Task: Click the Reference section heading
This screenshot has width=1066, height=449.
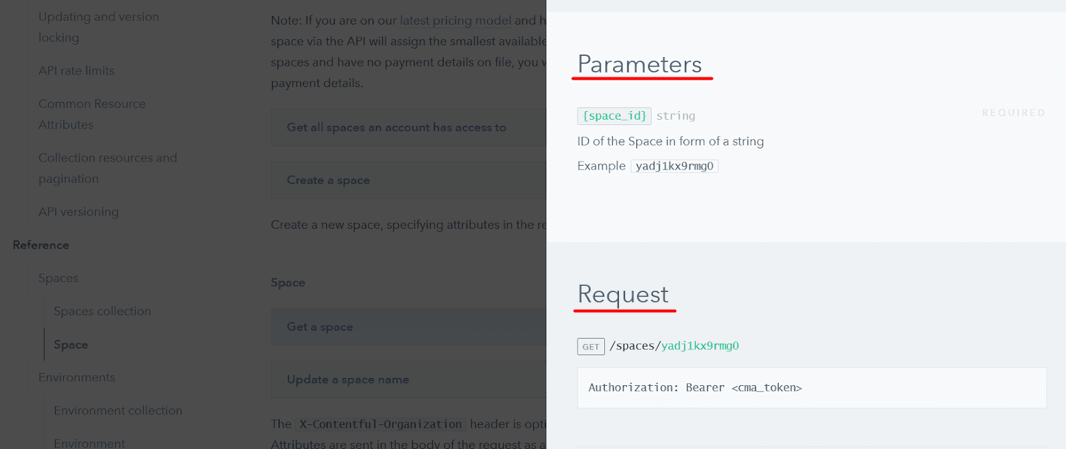Action: [41, 245]
